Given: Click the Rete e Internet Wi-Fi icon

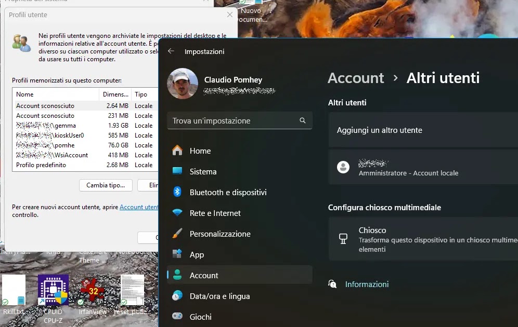Looking at the screenshot, I should coord(177,213).
